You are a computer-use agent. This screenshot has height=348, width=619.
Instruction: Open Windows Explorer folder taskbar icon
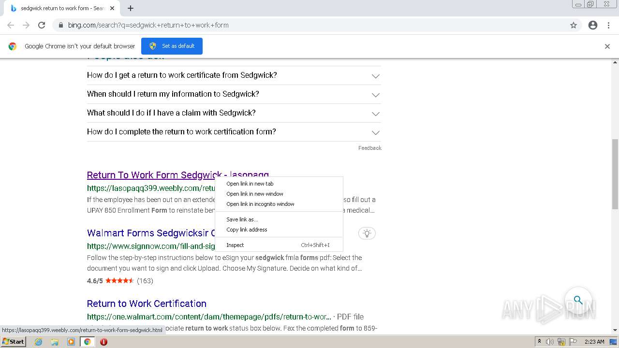(55, 342)
